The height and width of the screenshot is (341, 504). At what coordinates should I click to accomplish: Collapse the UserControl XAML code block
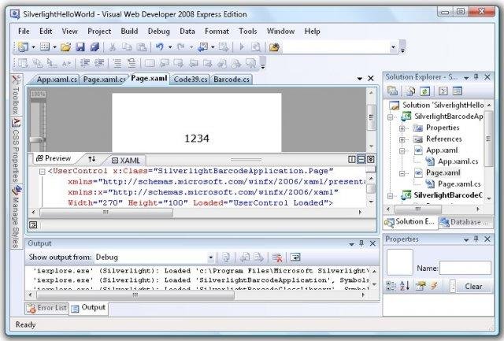[x=42, y=172]
